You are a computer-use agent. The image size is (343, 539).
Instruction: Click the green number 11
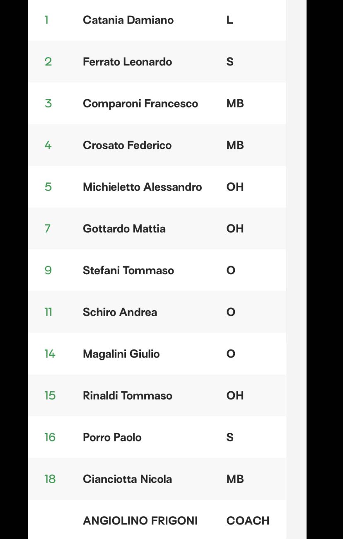[48, 312]
